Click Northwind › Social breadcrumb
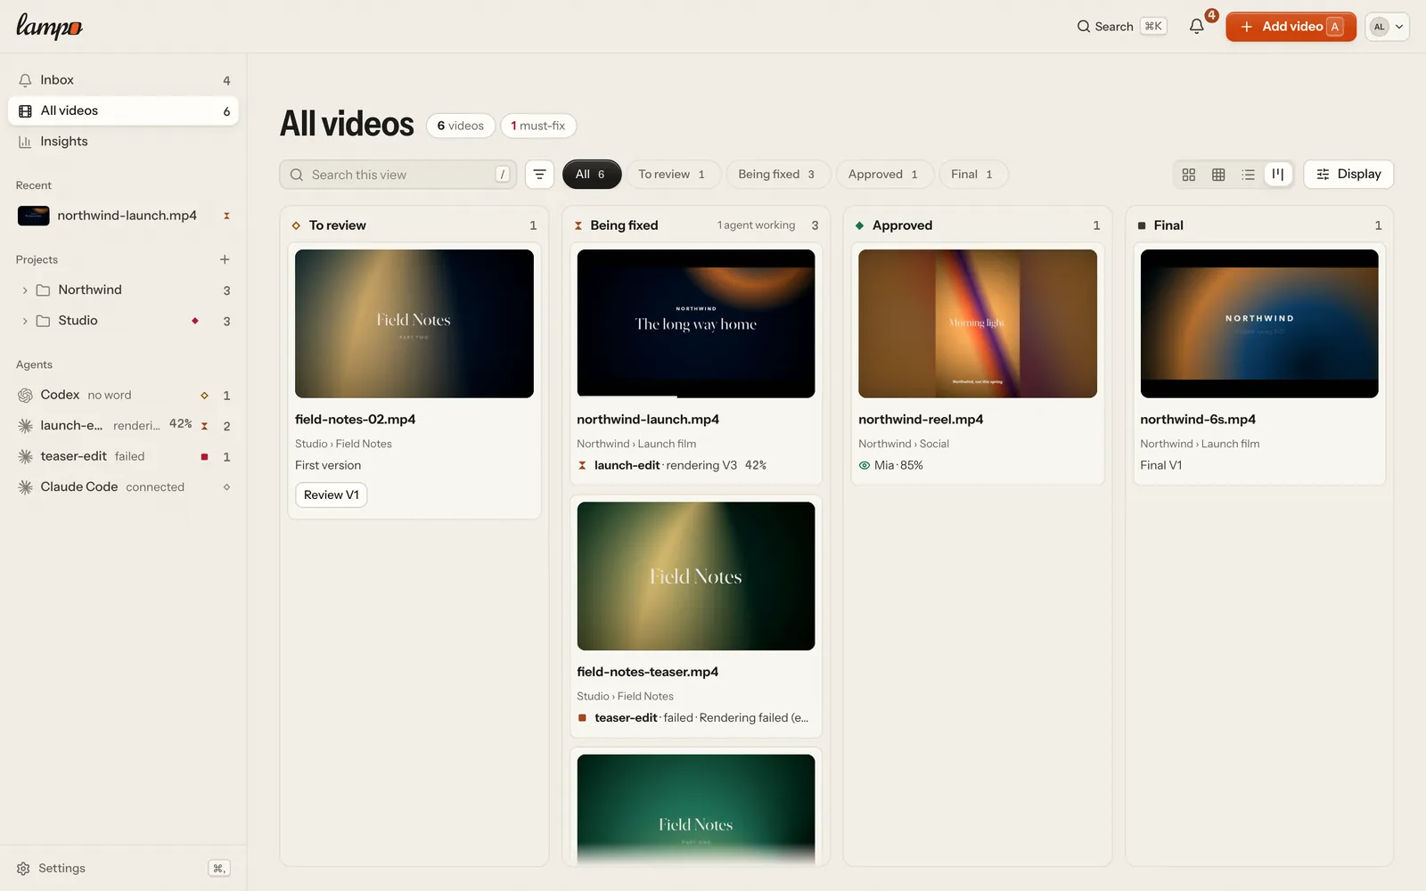This screenshot has height=891, width=1426. (904, 444)
